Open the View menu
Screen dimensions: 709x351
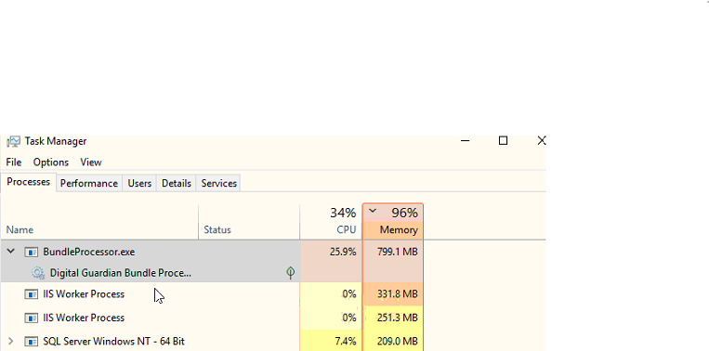pos(91,162)
